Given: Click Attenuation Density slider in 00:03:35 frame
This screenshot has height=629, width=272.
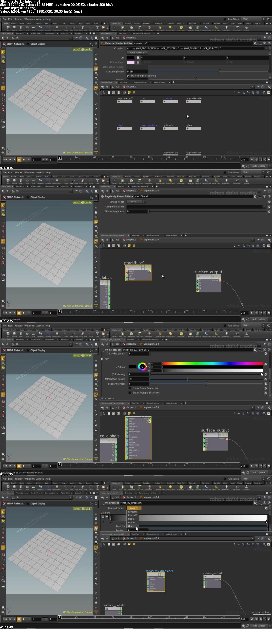Looking at the screenshot, I should tap(206, 379).
